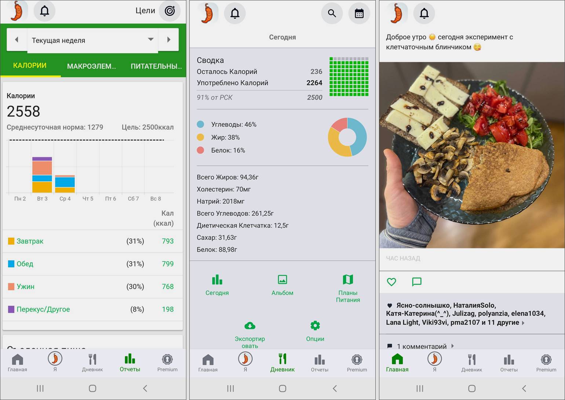This screenshot has width=565, height=400.
Task: Open the Текущая неделя period dropdown
Action: [x=92, y=40]
